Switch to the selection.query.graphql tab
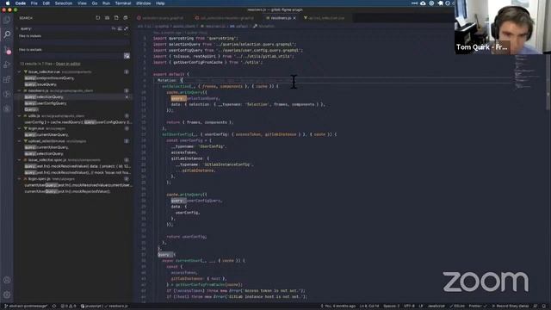Viewport: 551px width, 310px height. click(x=160, y=18)
